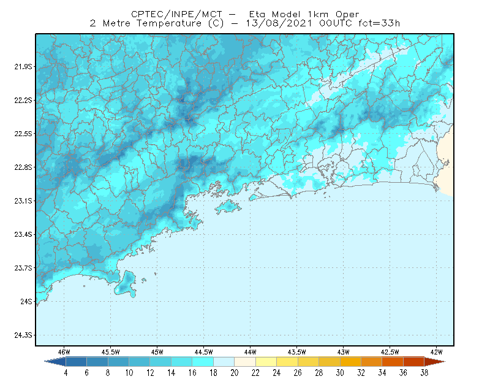Pick the 22.8S latitude label
The height and width of the screenshot is (379, 490).
tap(23, 167)
